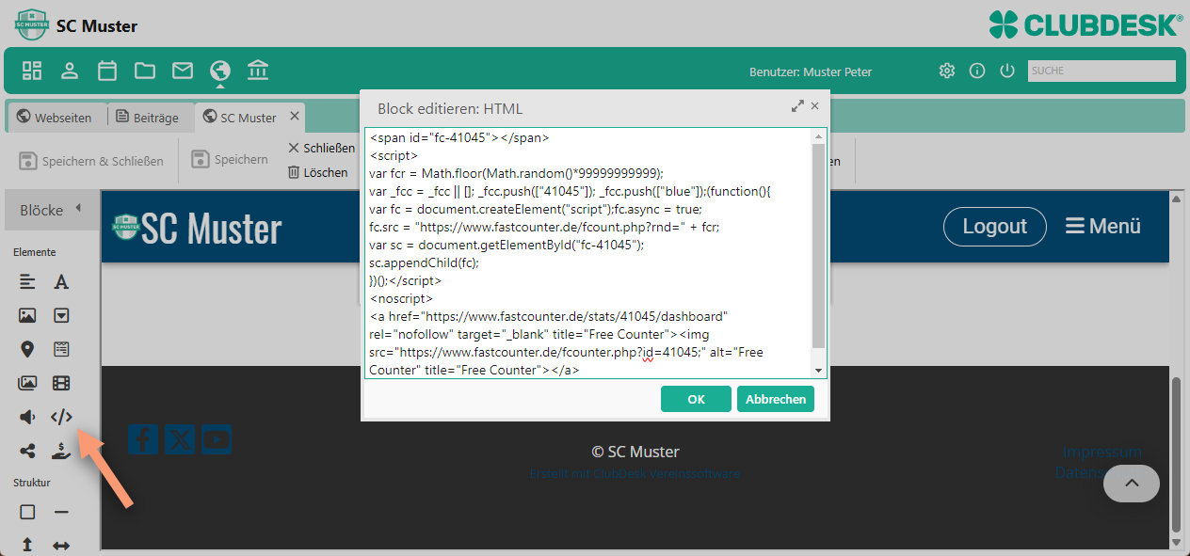Image resolution: width=1190 pixels, height=556 pixels.
Task: Click the YouTube icon in the footer
Action: (217, 439)
